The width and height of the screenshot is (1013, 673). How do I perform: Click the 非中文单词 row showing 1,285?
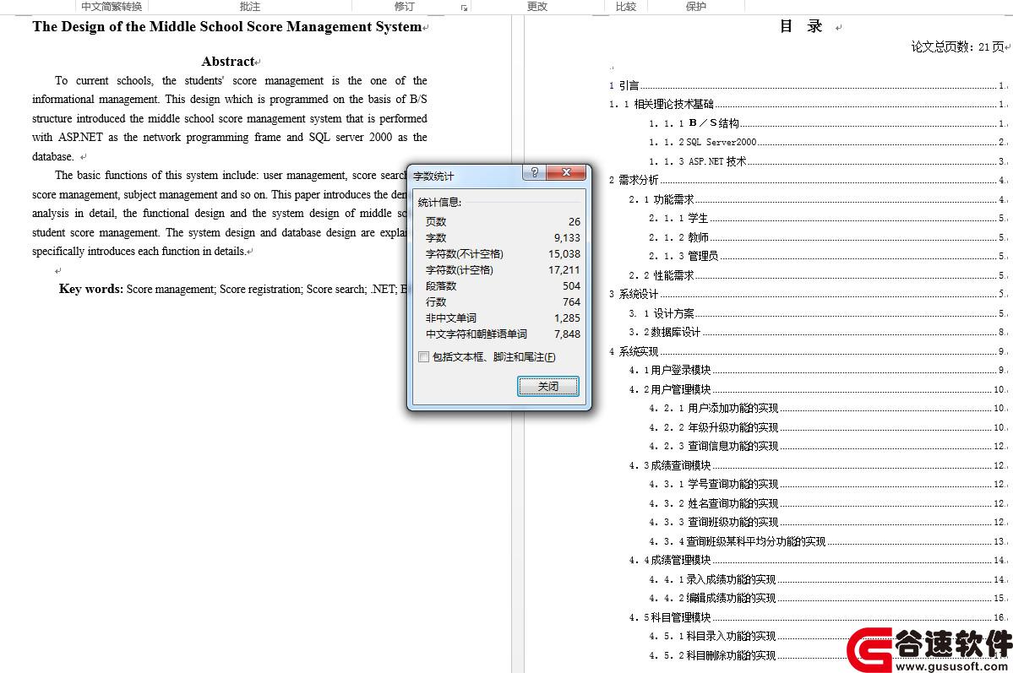(x=503, y=318)
